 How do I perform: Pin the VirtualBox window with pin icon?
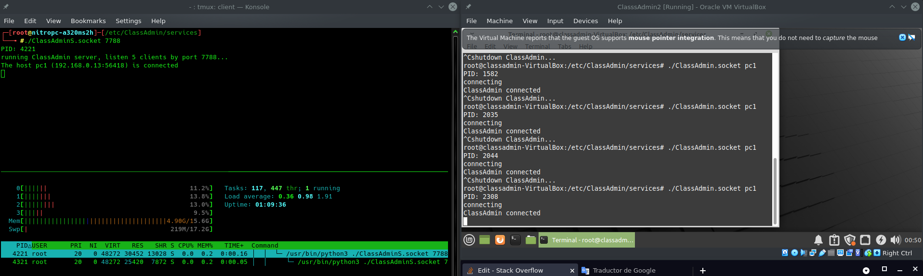pos(468,7)
